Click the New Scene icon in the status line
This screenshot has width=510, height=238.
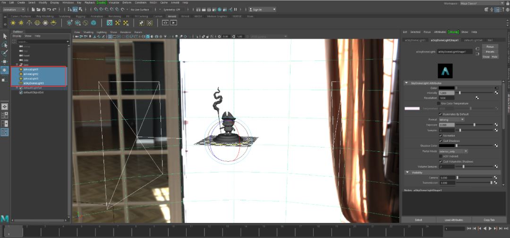point(34,9)
